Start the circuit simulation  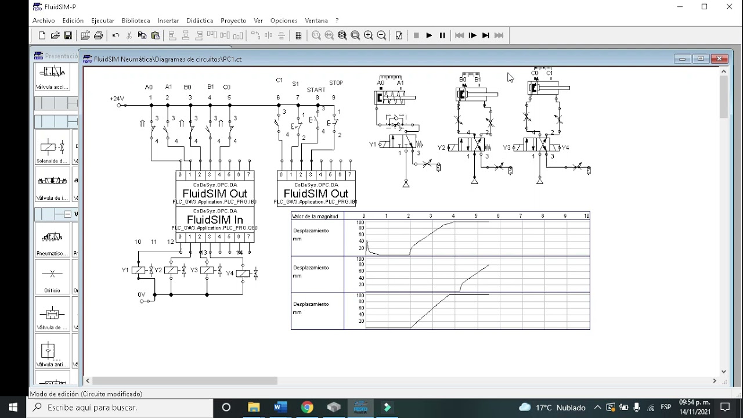pyautogui.click(x=429, y=35)
